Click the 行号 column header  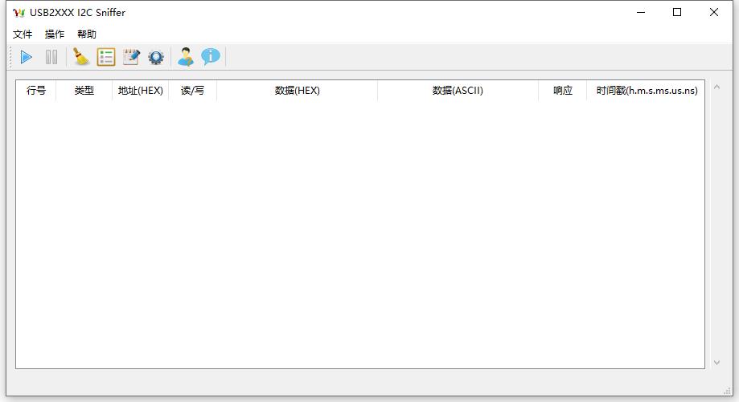(x=36, y=91)
